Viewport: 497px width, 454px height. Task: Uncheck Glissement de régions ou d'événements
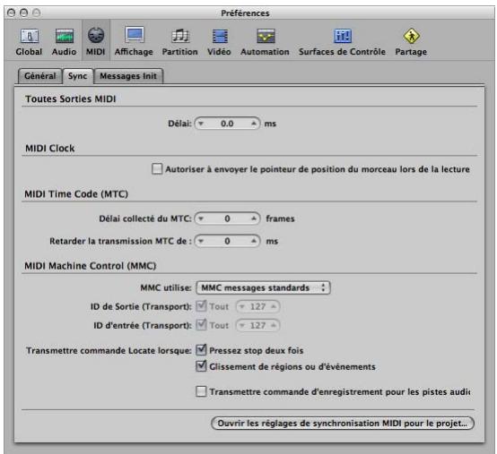point(201,366)
